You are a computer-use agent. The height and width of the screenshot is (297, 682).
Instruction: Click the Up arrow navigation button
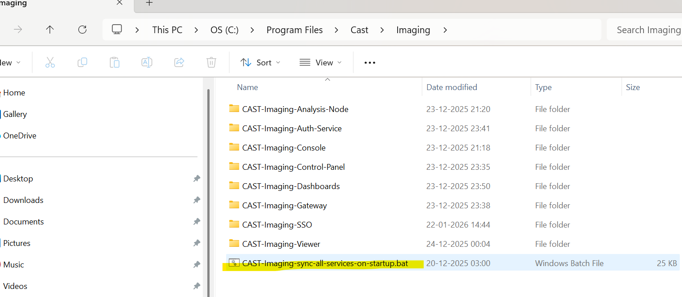pos(50,30)
